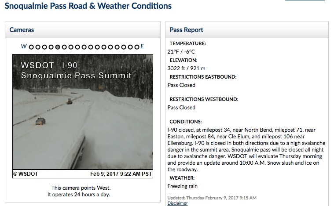Click the W westward camera link
The height and width of the screenshot is (206, 334).
pyautogui.click(x=24, y=47)
